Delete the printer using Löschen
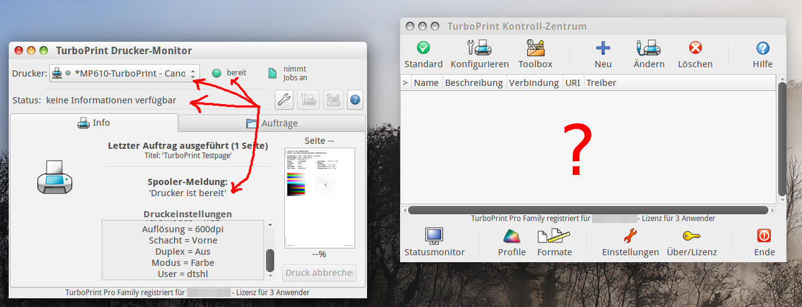The width and height of the screenshot is (802, 307). (x=695, y=49)
